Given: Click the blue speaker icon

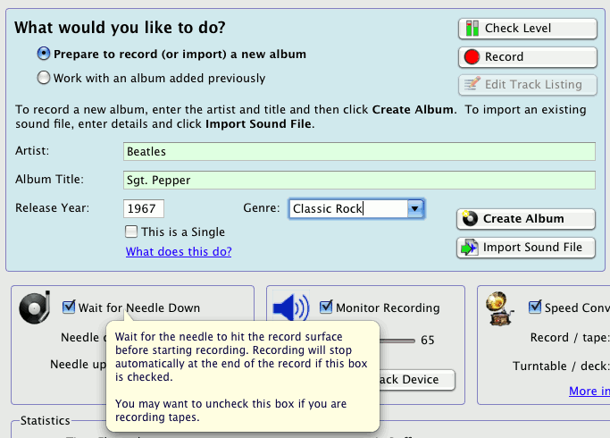Looking at the screenshot, I should 291,308.
